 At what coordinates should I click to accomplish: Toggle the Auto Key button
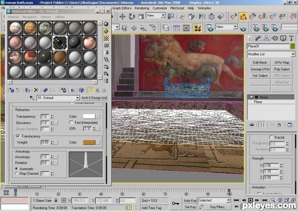190,201
